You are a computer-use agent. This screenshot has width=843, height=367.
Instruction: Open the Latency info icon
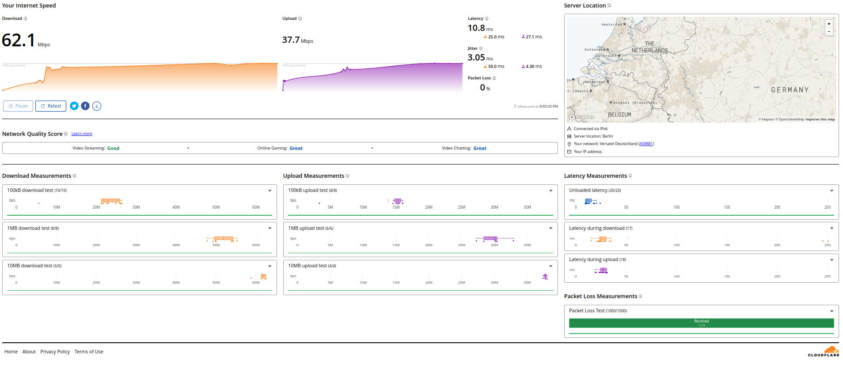(x=487, y=19)
